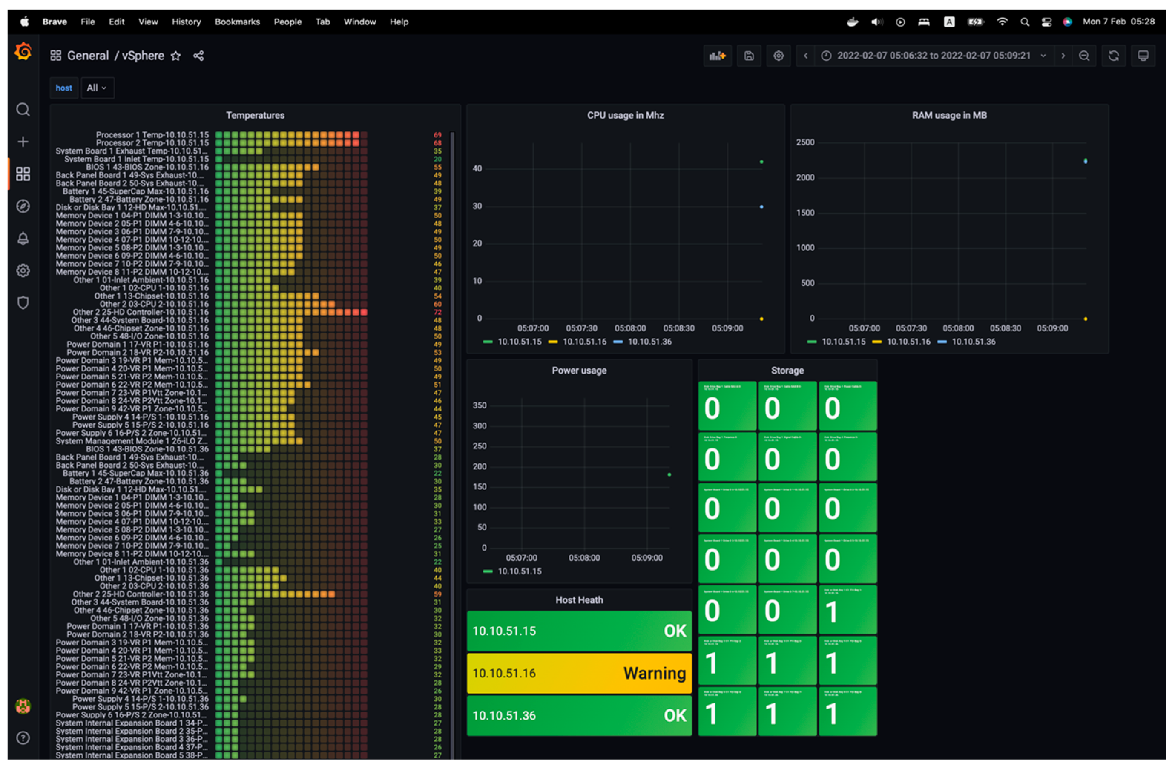Open the time range picker dropdown
Viewport: 1175px width, 769px height.
coord(933,56)
